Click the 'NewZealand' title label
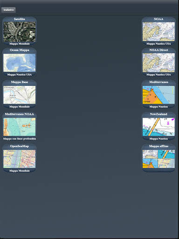This screenshot has height=239, width=179. pyautogui.click(x=158, y=114)
